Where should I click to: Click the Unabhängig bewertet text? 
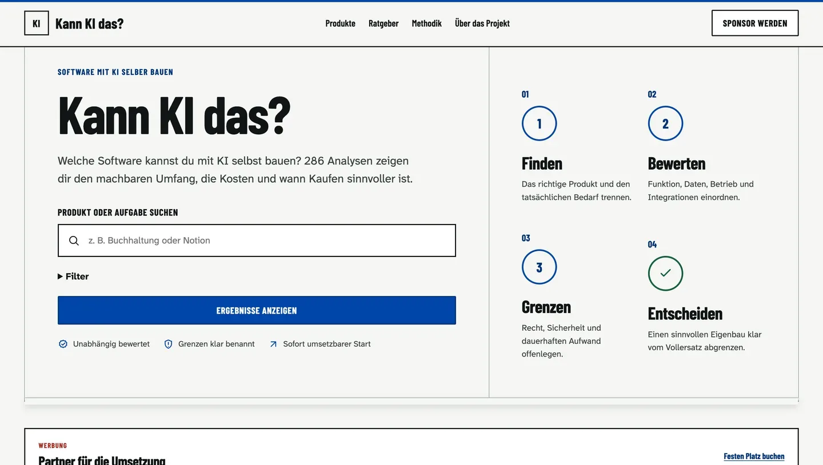pos(111,344)
